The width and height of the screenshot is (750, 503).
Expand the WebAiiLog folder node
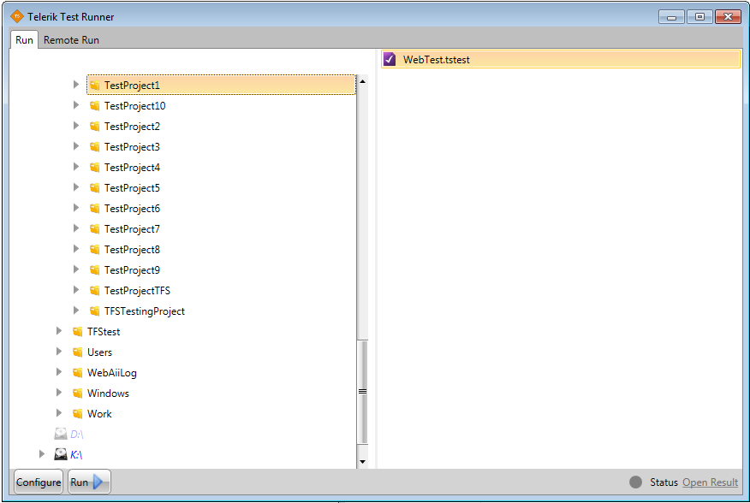click(x=59, y=372)
